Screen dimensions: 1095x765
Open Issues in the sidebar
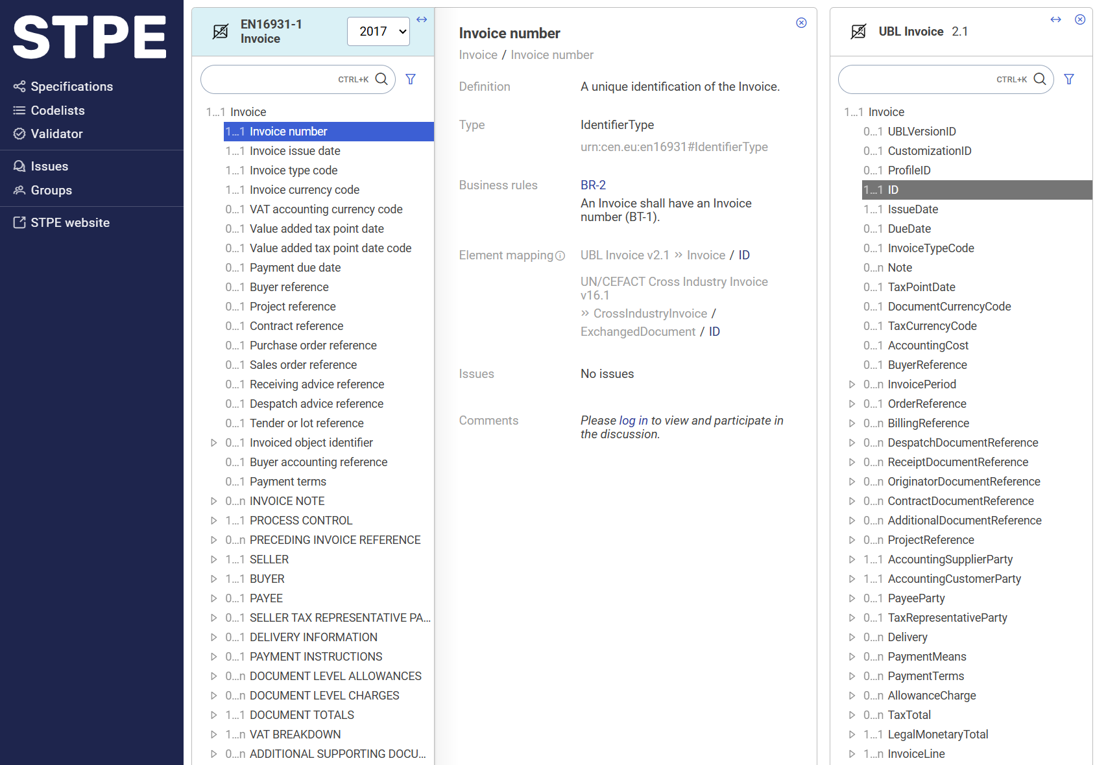[x=49, y=166]
